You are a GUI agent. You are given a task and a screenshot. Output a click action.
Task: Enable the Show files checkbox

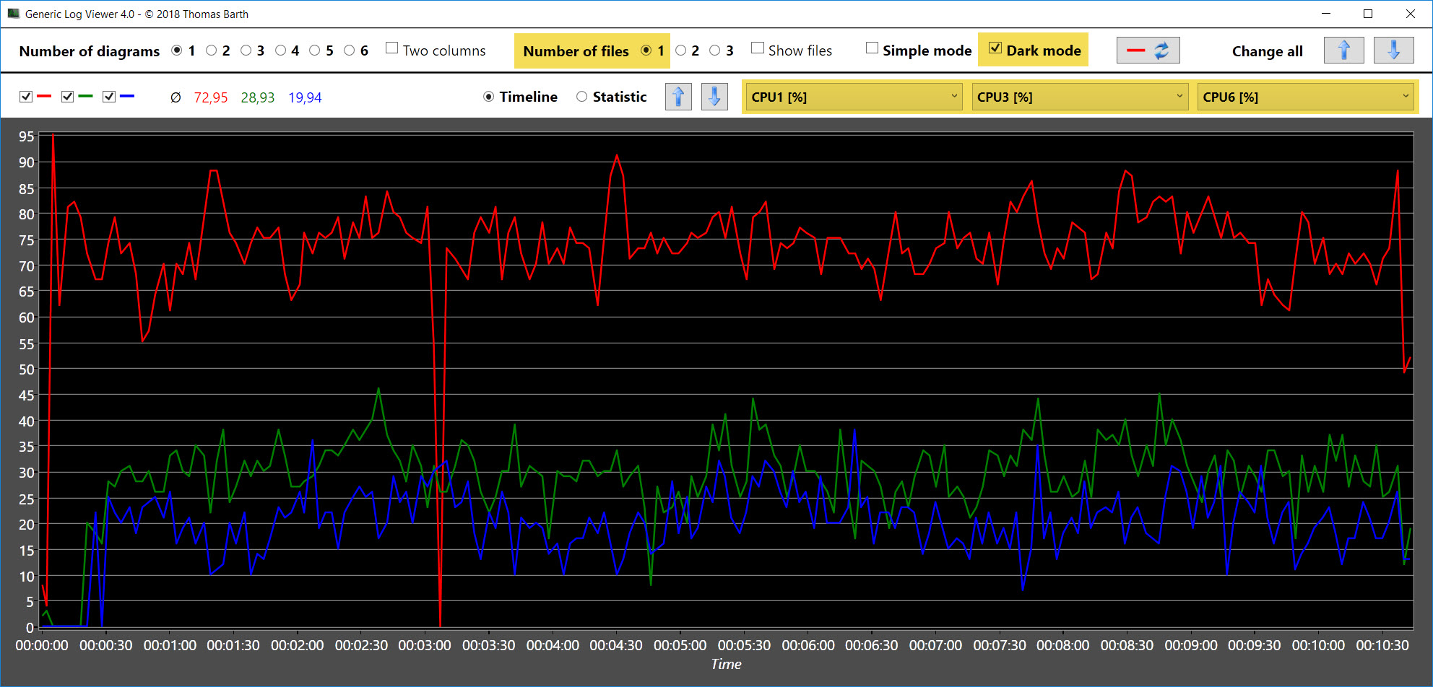758,48
